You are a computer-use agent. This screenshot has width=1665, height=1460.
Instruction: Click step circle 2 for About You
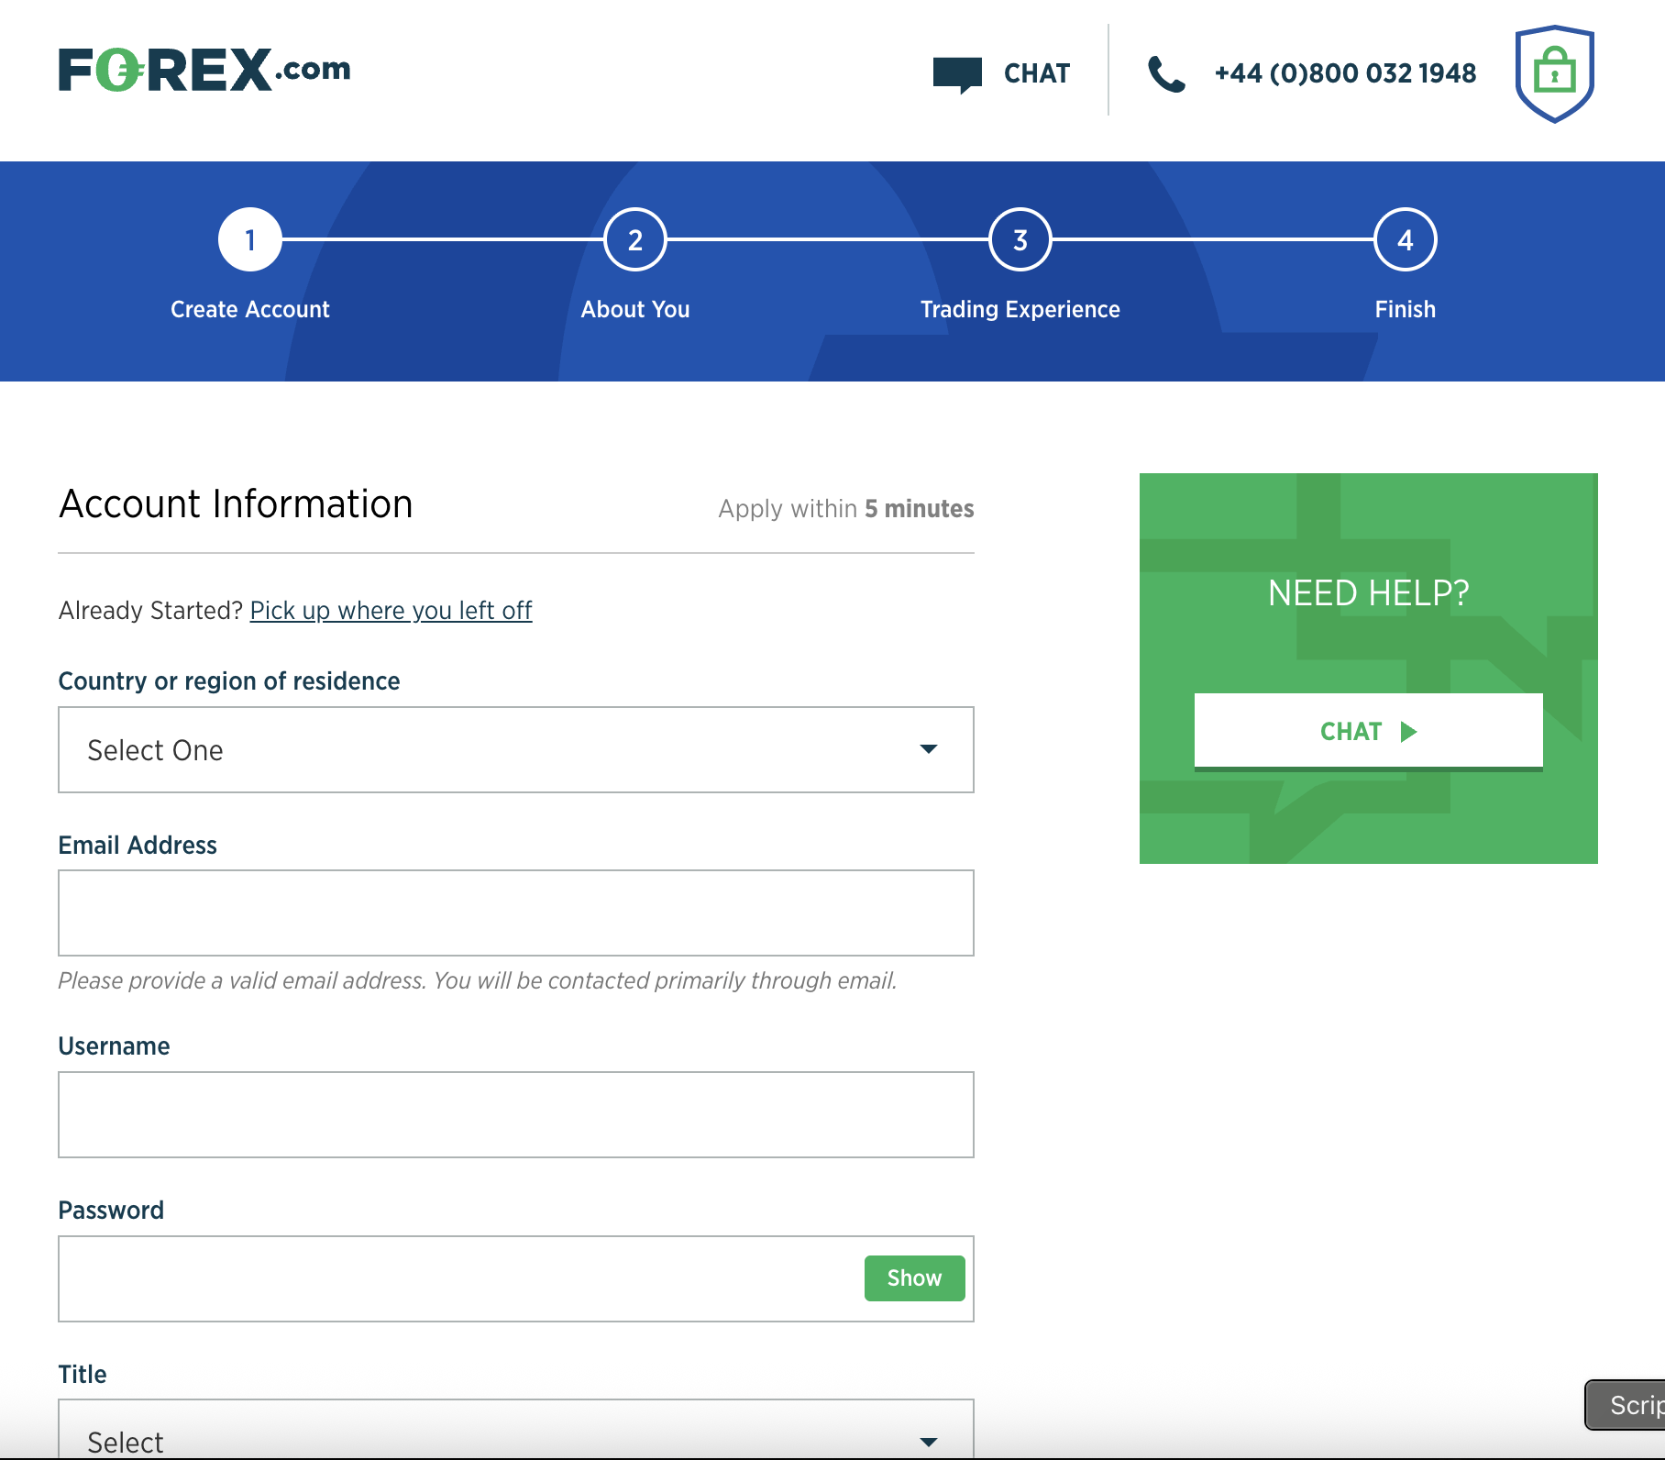point(634,239)
